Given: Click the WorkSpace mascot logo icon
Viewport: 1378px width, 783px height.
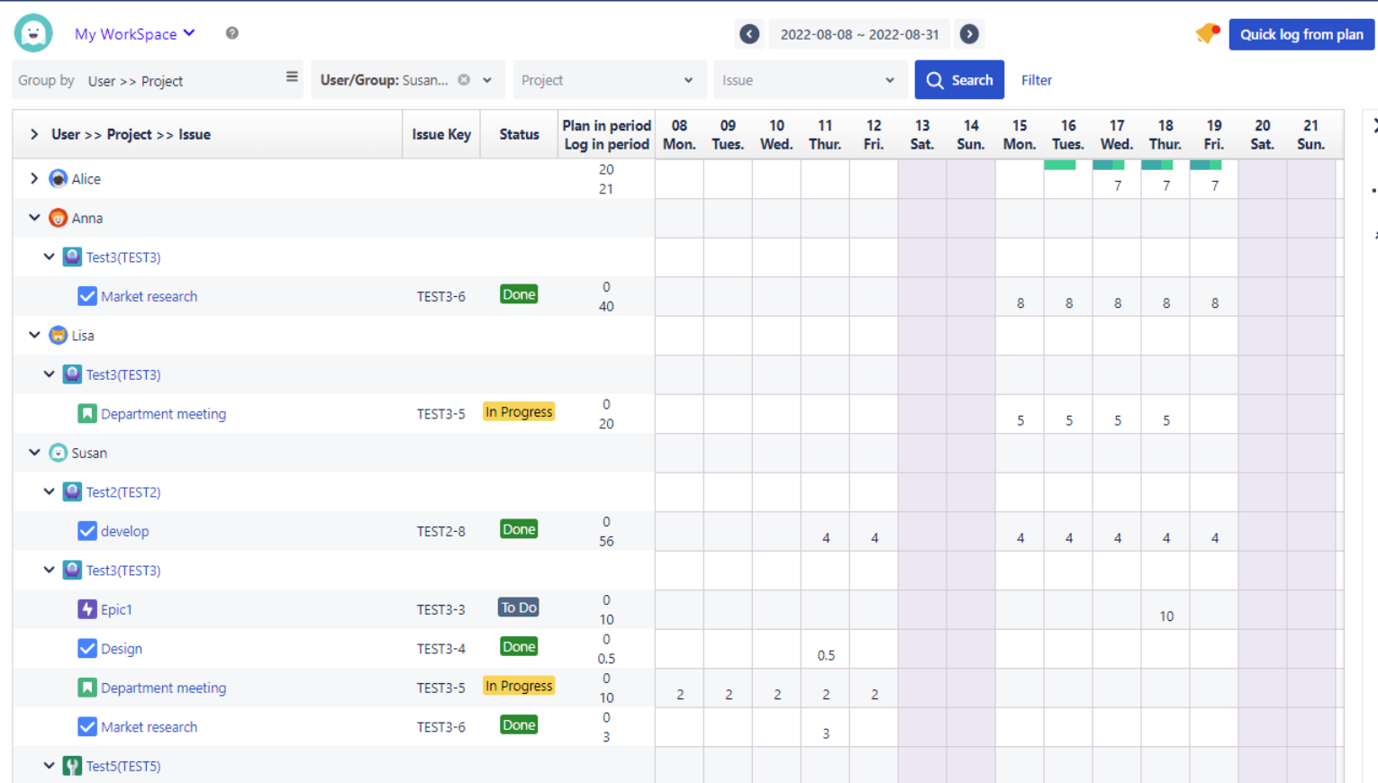Looking at the screenshot, I should click(33, 33).
